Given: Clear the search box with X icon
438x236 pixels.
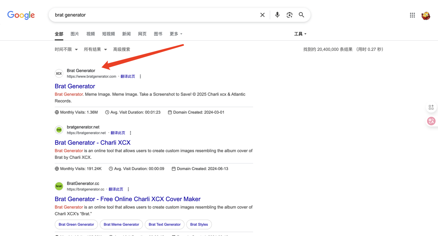Looking at the screenshot, I should 262,15.
